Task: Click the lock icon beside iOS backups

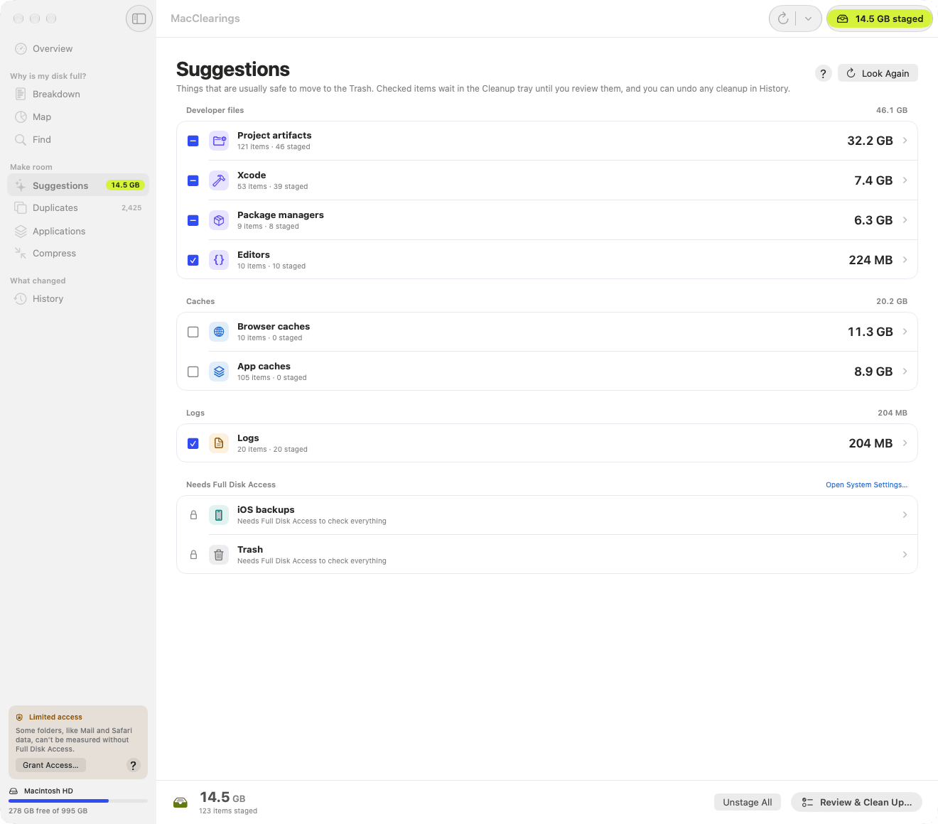Action: coord(193,515)
